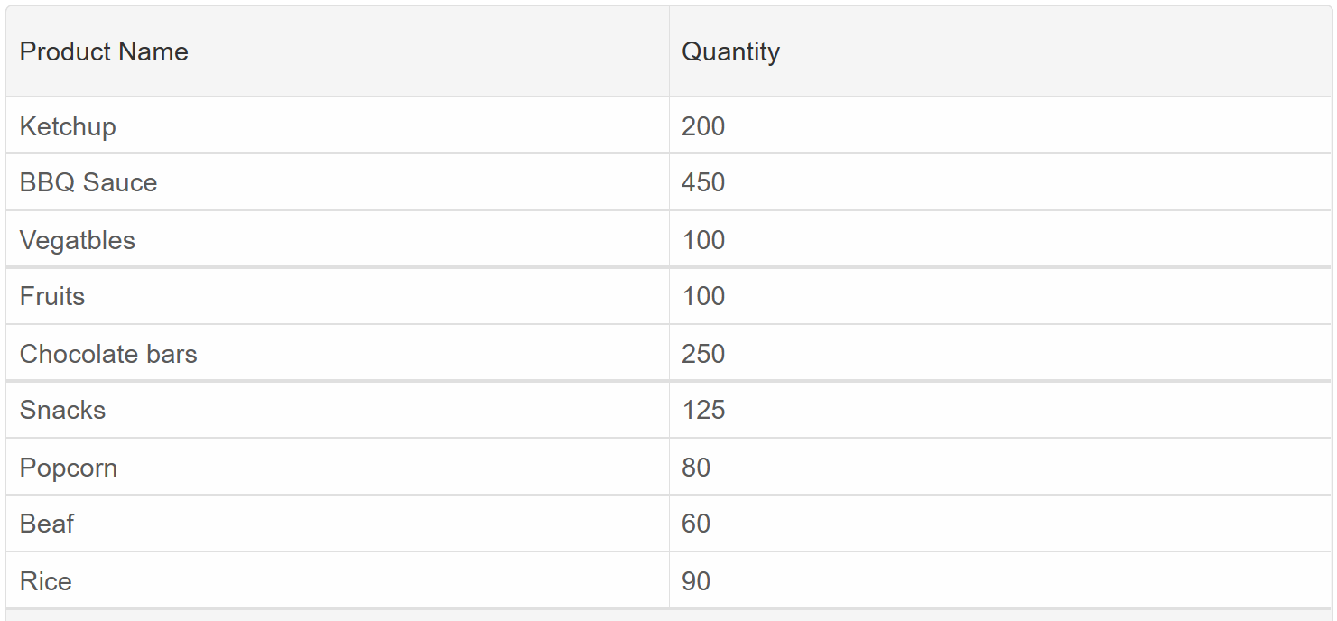Click the Chocolate bars product cell
Viewport: 1337px width, 621px height.
click(x=338, y=353)
